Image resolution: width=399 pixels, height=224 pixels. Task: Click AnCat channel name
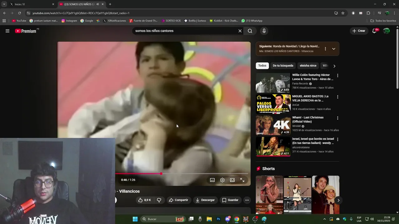click(296, 105)
